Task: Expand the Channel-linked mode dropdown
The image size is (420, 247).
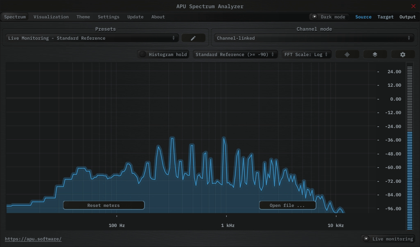Action: pyautogui.click(x=314, y=38)
